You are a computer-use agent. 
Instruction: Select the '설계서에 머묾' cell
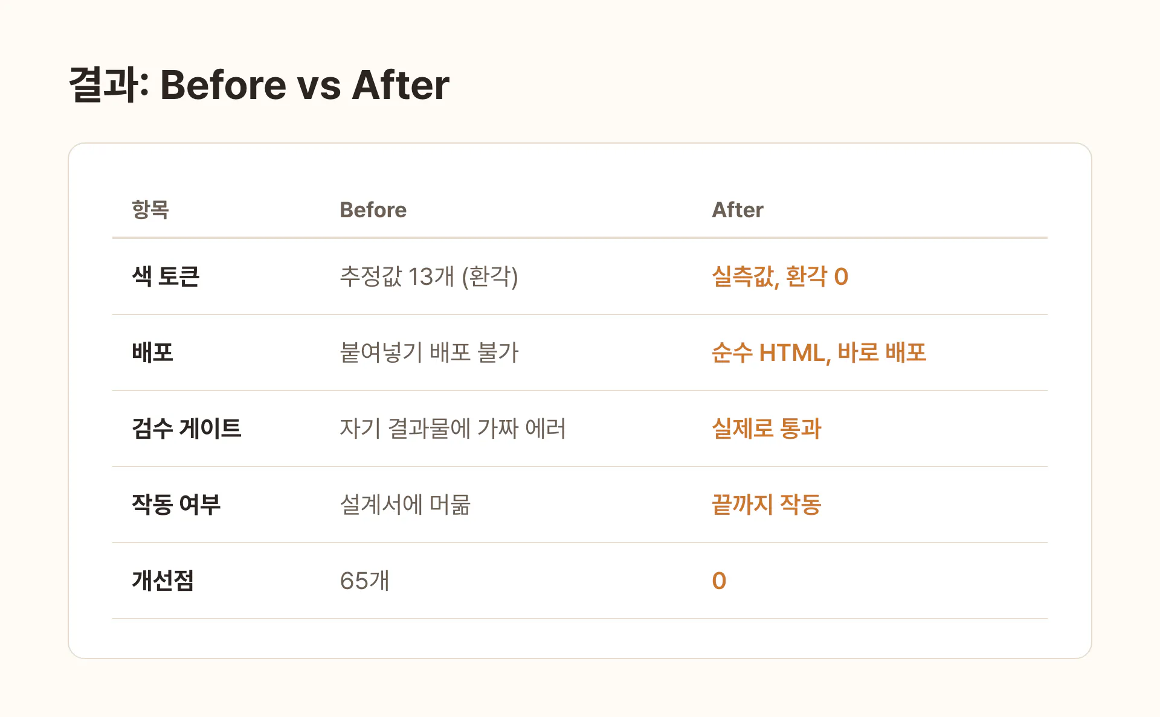[x=405, y=505]
